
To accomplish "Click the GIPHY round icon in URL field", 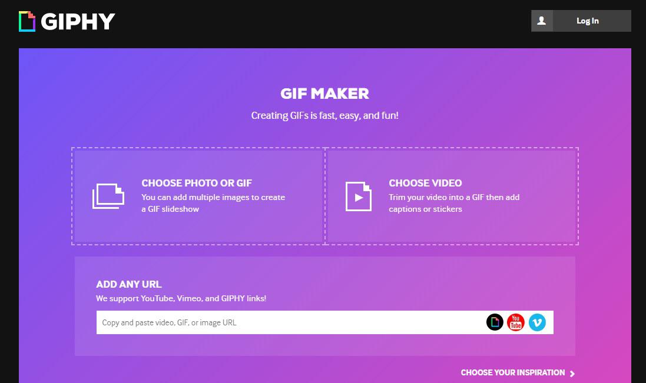I will [495, 322].
